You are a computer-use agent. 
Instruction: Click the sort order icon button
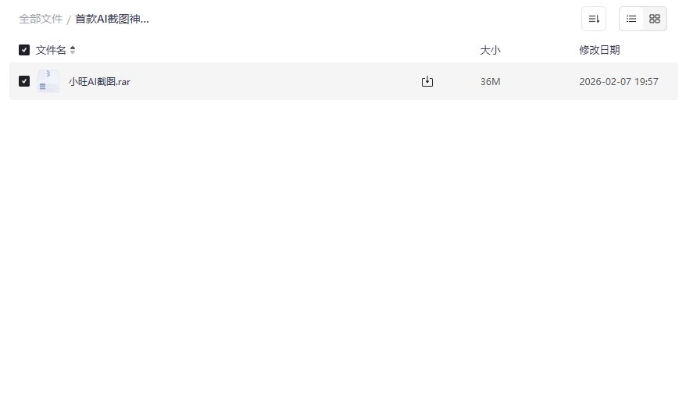point(594,19)
